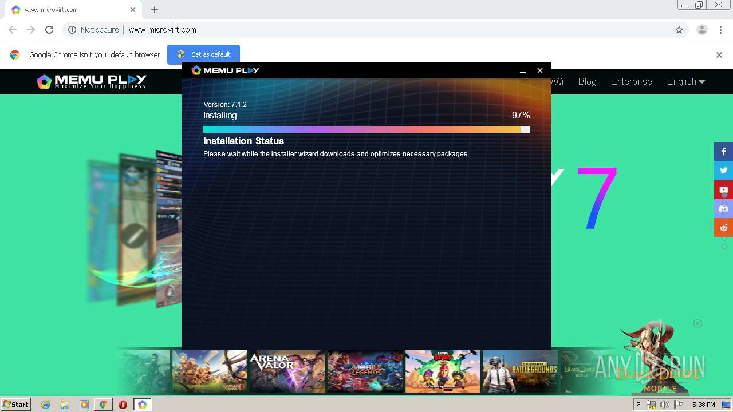Open the network tray icon
Image resolution: width=733 pixels, height=412 pixels.
click(651, 405)
